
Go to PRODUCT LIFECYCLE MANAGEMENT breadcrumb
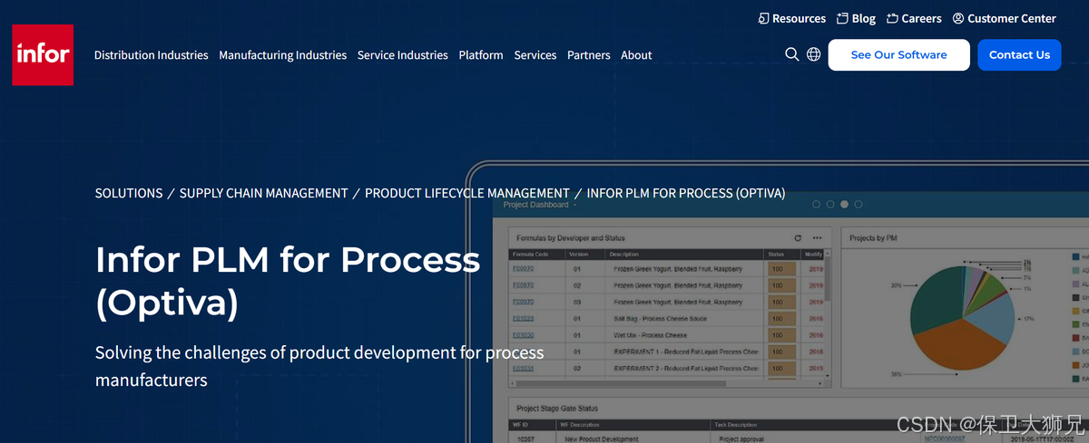[x=467, y=193]
